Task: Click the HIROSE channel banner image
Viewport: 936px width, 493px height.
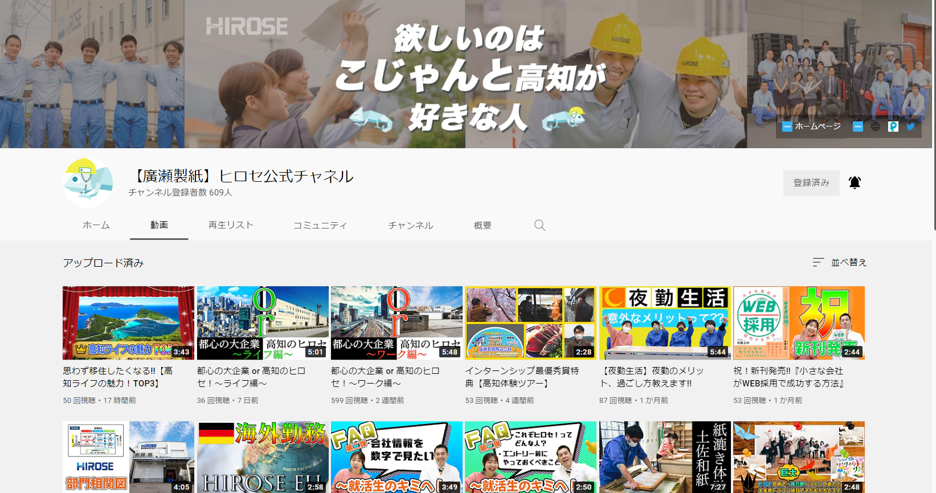Action: 466,74
